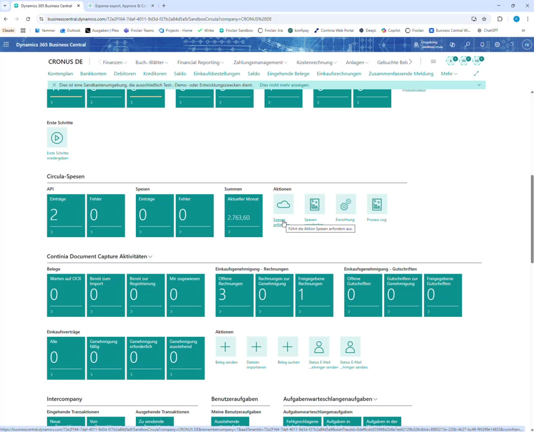Switch to the Expense export browser tab
Image resolution: width=534 pixels, height=432 pixels.
(x=122, y=6)
